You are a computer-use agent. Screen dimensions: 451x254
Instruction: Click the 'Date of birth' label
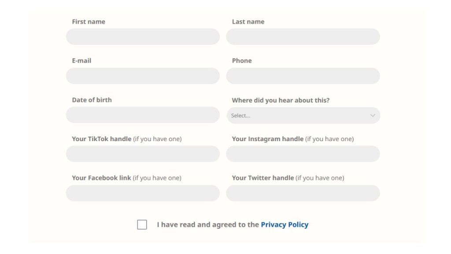(92, 100)
